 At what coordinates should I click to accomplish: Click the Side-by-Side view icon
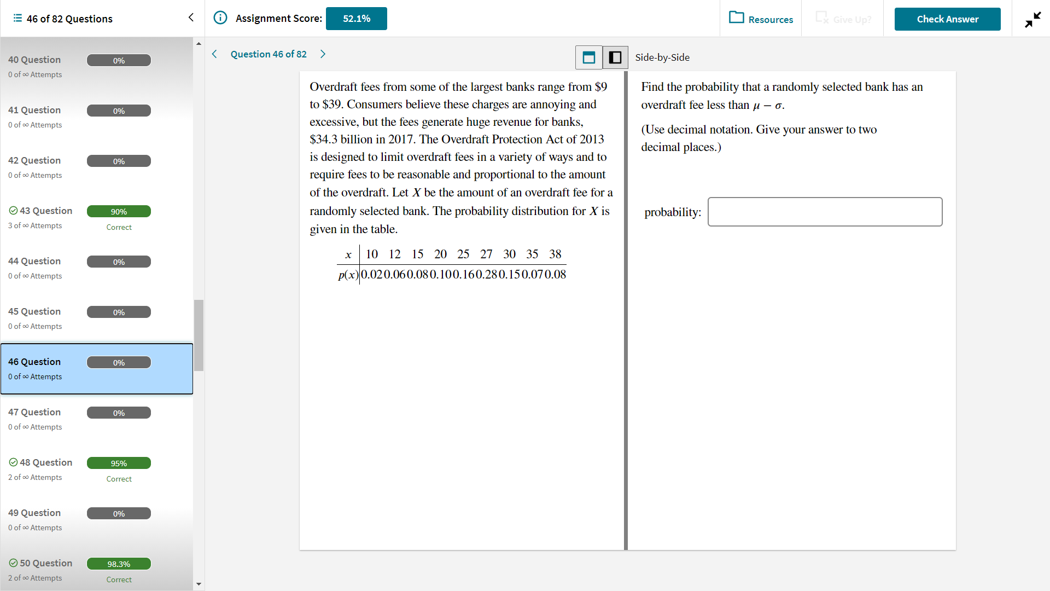[x=615, y=56]
